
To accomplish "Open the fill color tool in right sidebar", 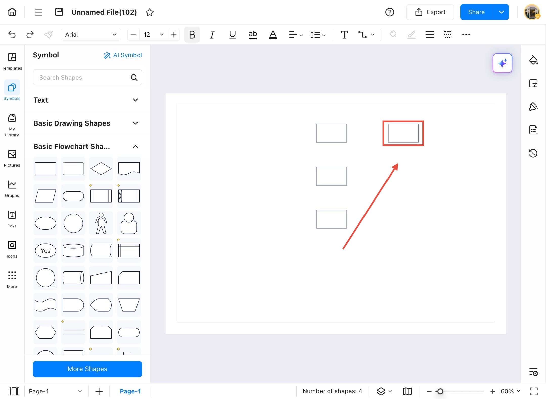I will tap(533, 60).
